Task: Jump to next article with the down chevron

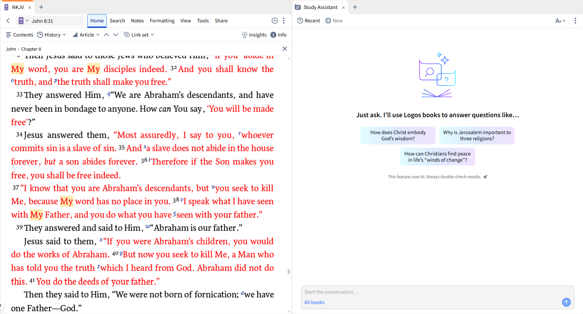Action: point(116,34)
